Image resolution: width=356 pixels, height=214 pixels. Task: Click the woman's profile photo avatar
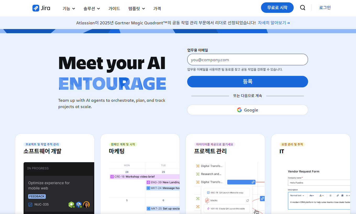click(x=86, y=205)
